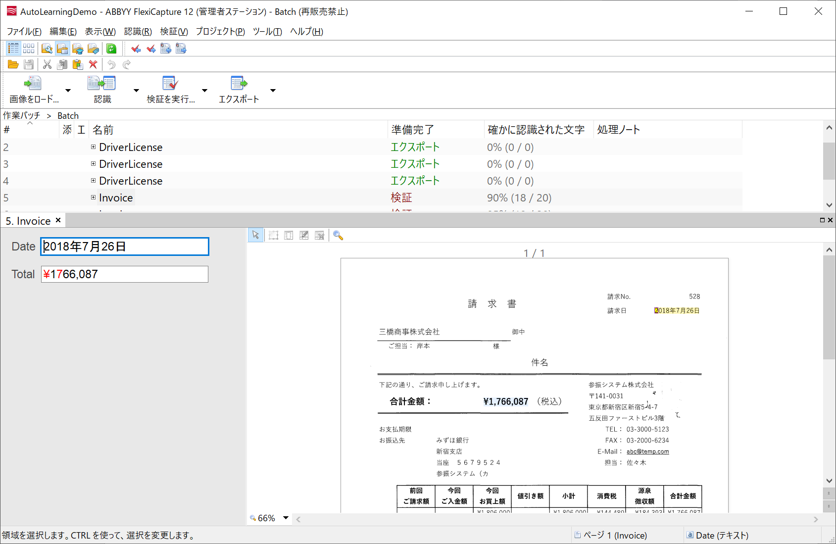Click the undo arrow icon
836x544 pixels.
point(111,64)
